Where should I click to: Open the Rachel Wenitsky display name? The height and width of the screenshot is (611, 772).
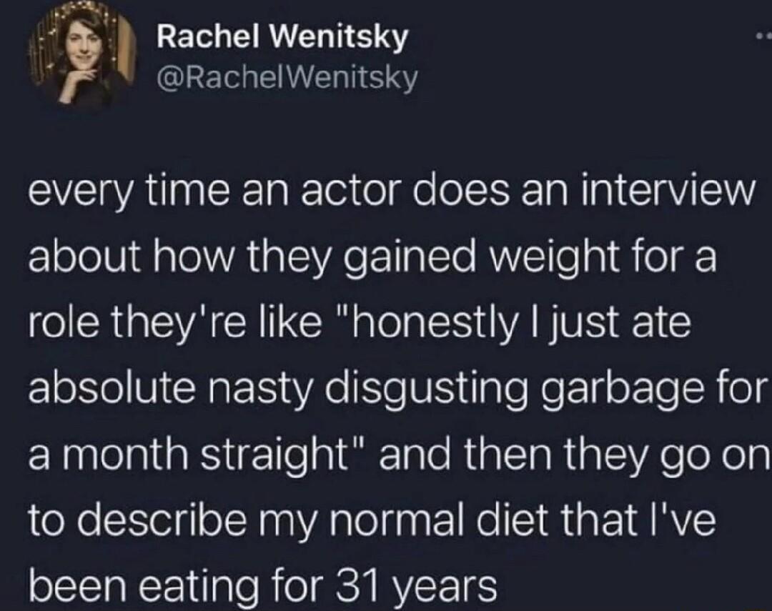point(282,37)
